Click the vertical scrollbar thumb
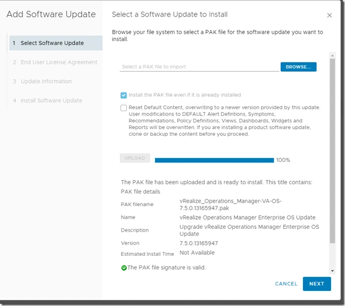Viewport: 345px width, 306px height. 333,151
